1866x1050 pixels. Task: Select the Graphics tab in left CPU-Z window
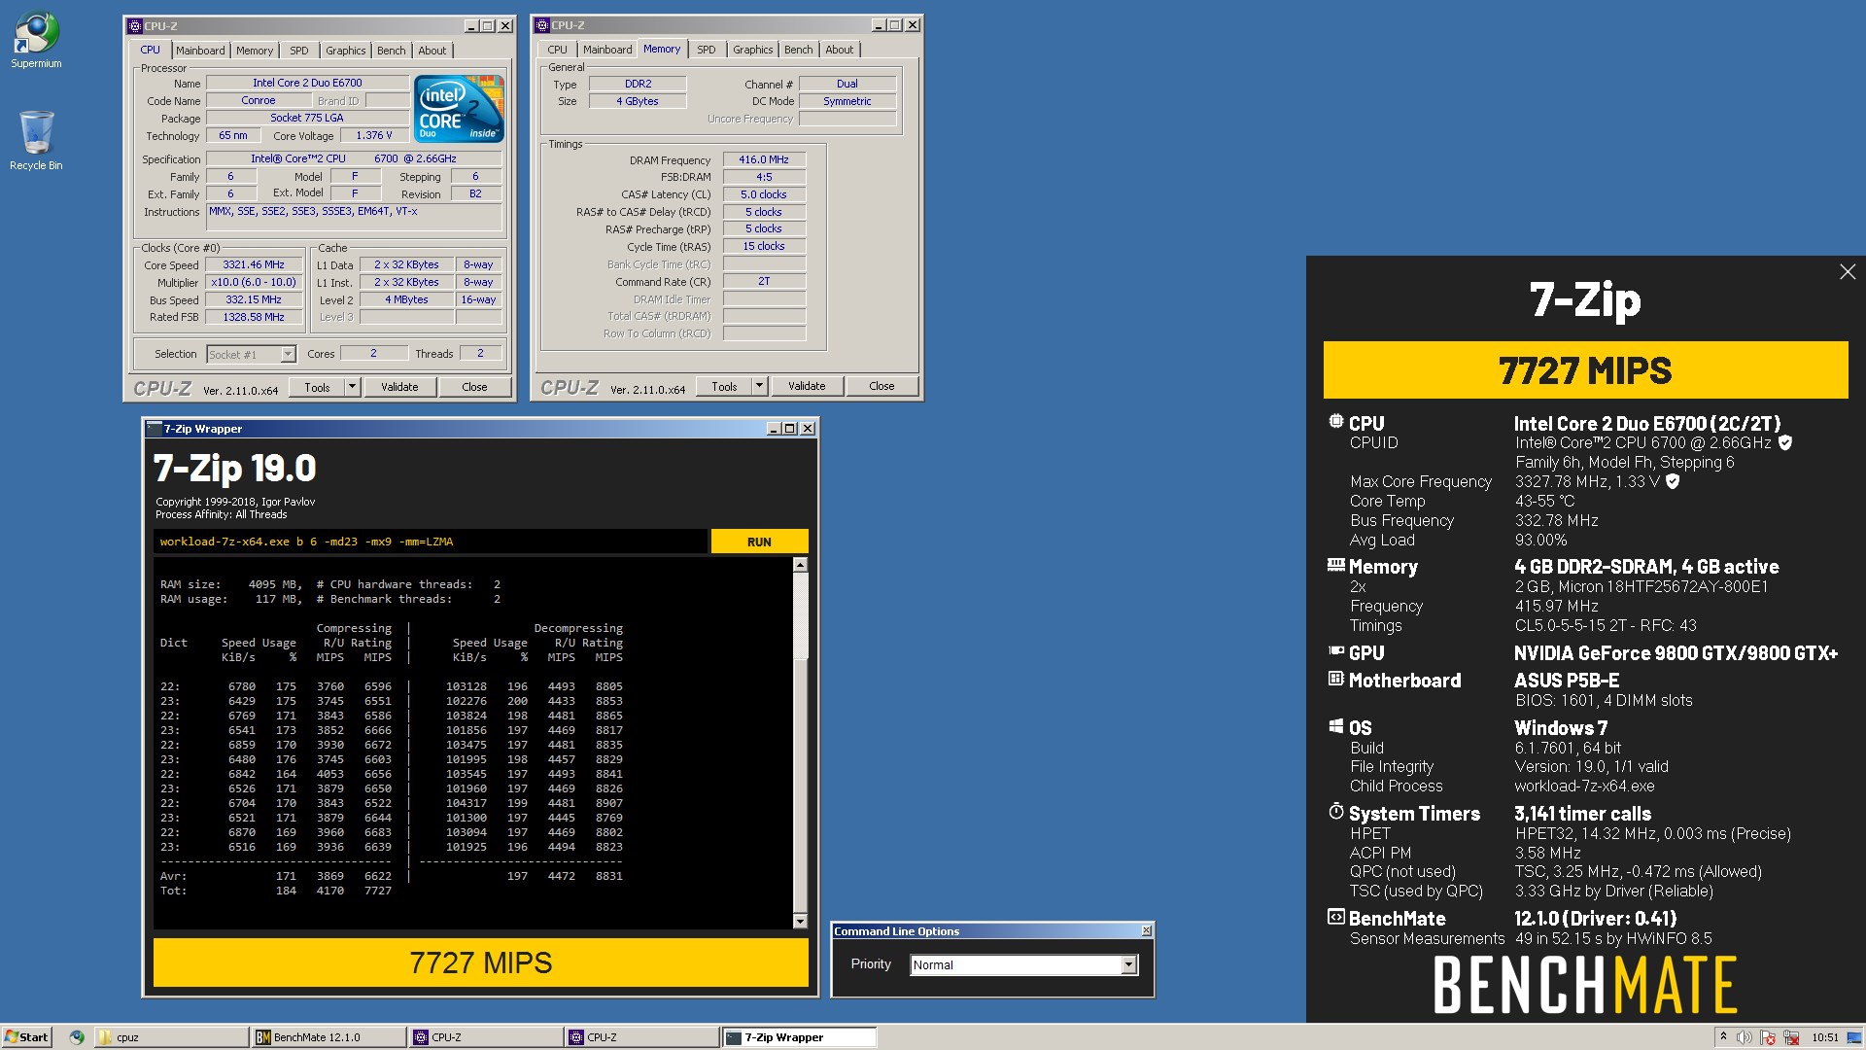346,51
